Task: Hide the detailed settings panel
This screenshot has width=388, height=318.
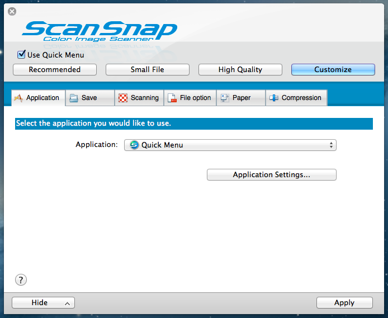Action: tap(43, 303)
